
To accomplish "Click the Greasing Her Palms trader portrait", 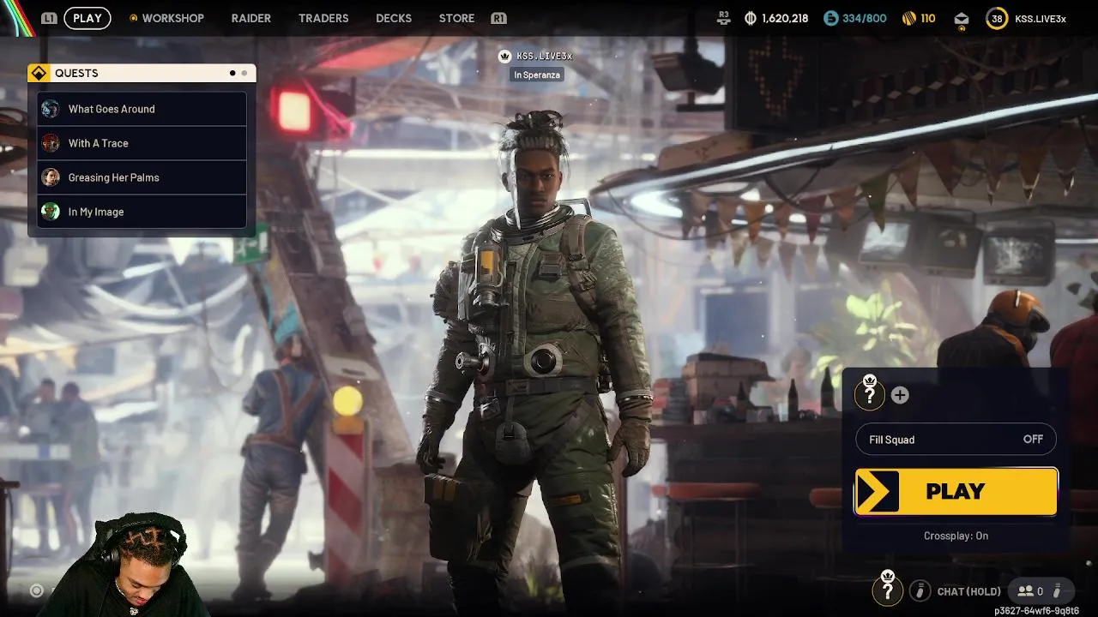I will (51, 177).
